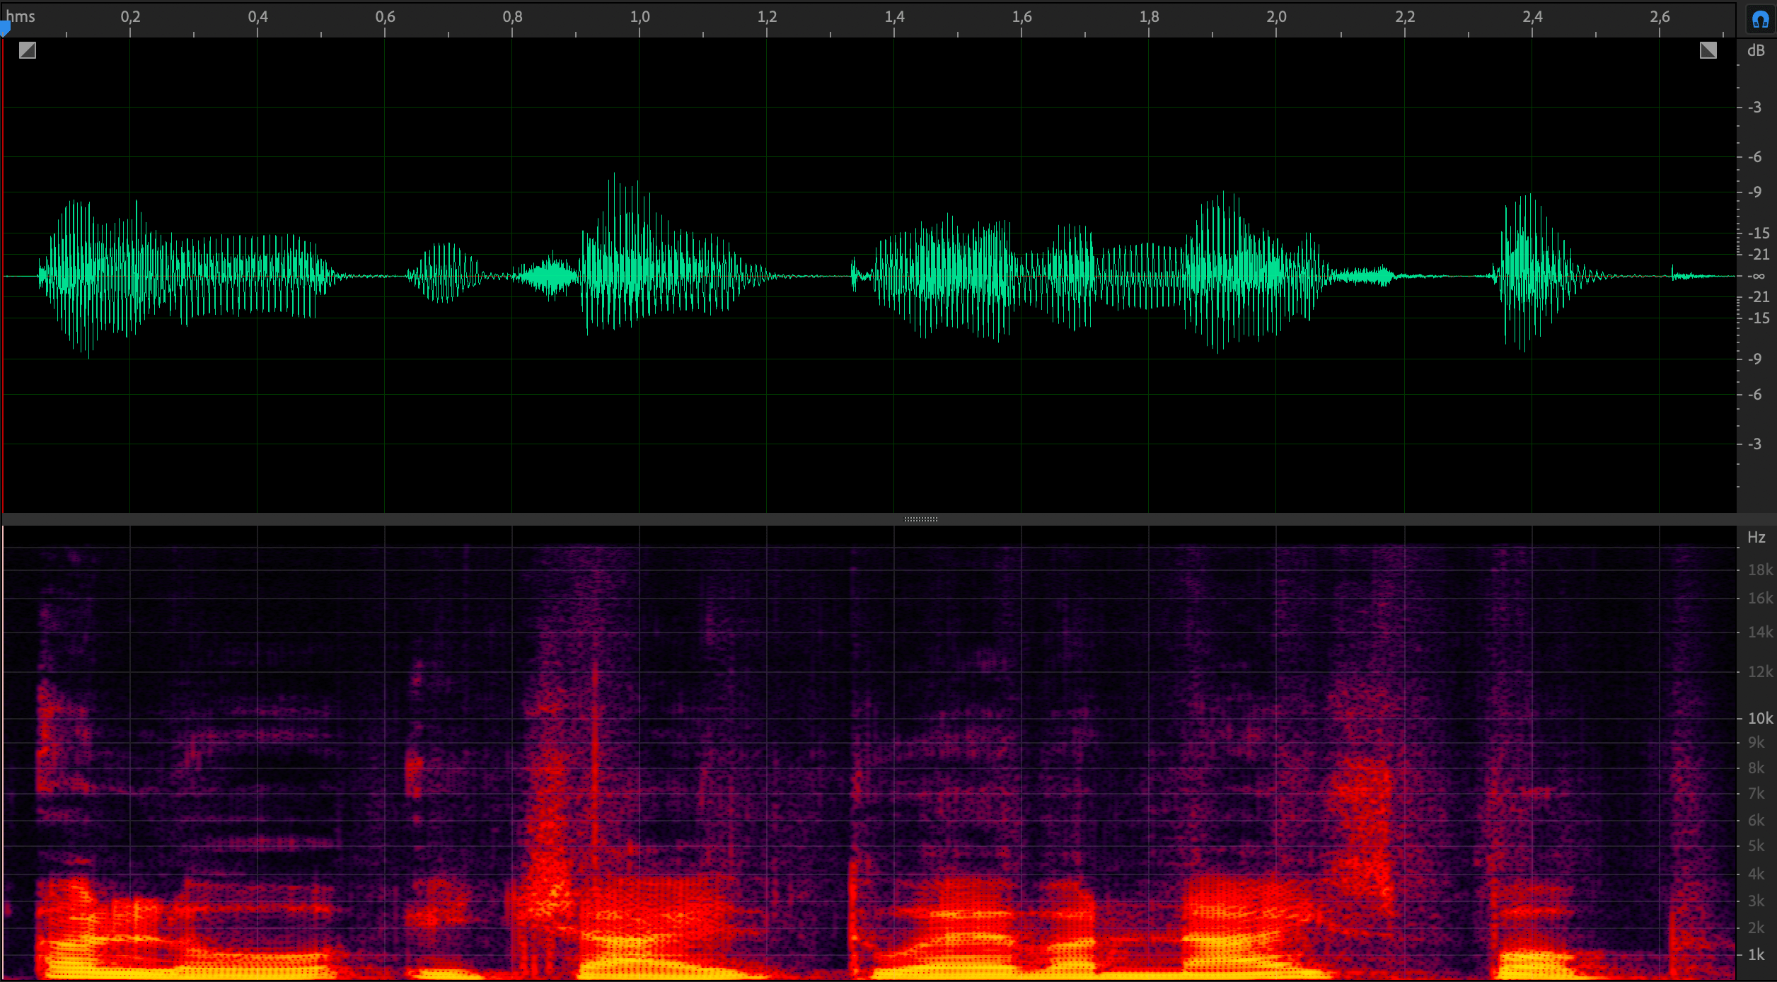Click the 9k label on the frequency scale
Image resolution: width=1777 pixels, height=982 pixels.
(1756, 742)
